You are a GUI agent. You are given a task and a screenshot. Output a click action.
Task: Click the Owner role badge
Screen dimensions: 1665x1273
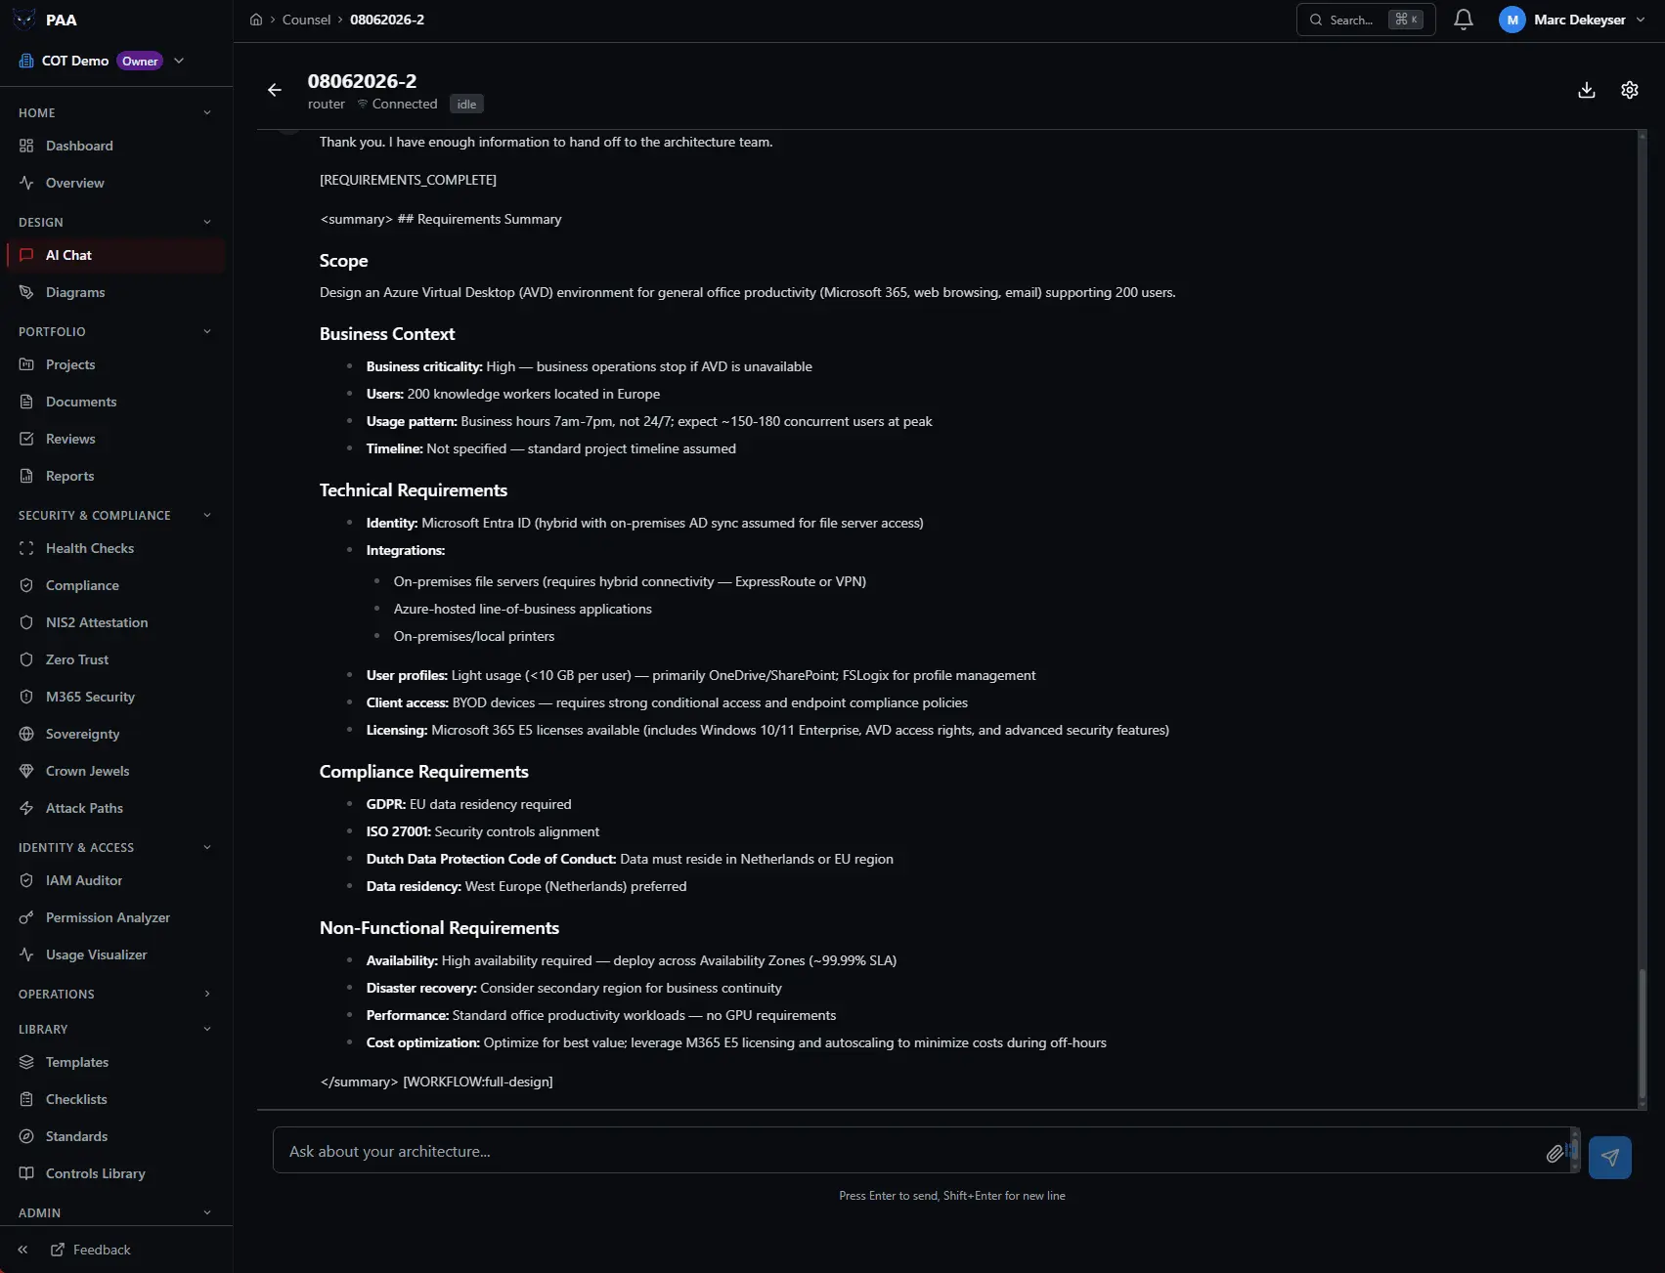point(140,61)
